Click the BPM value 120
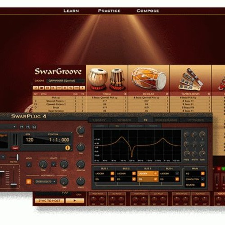 click(30, 140)
